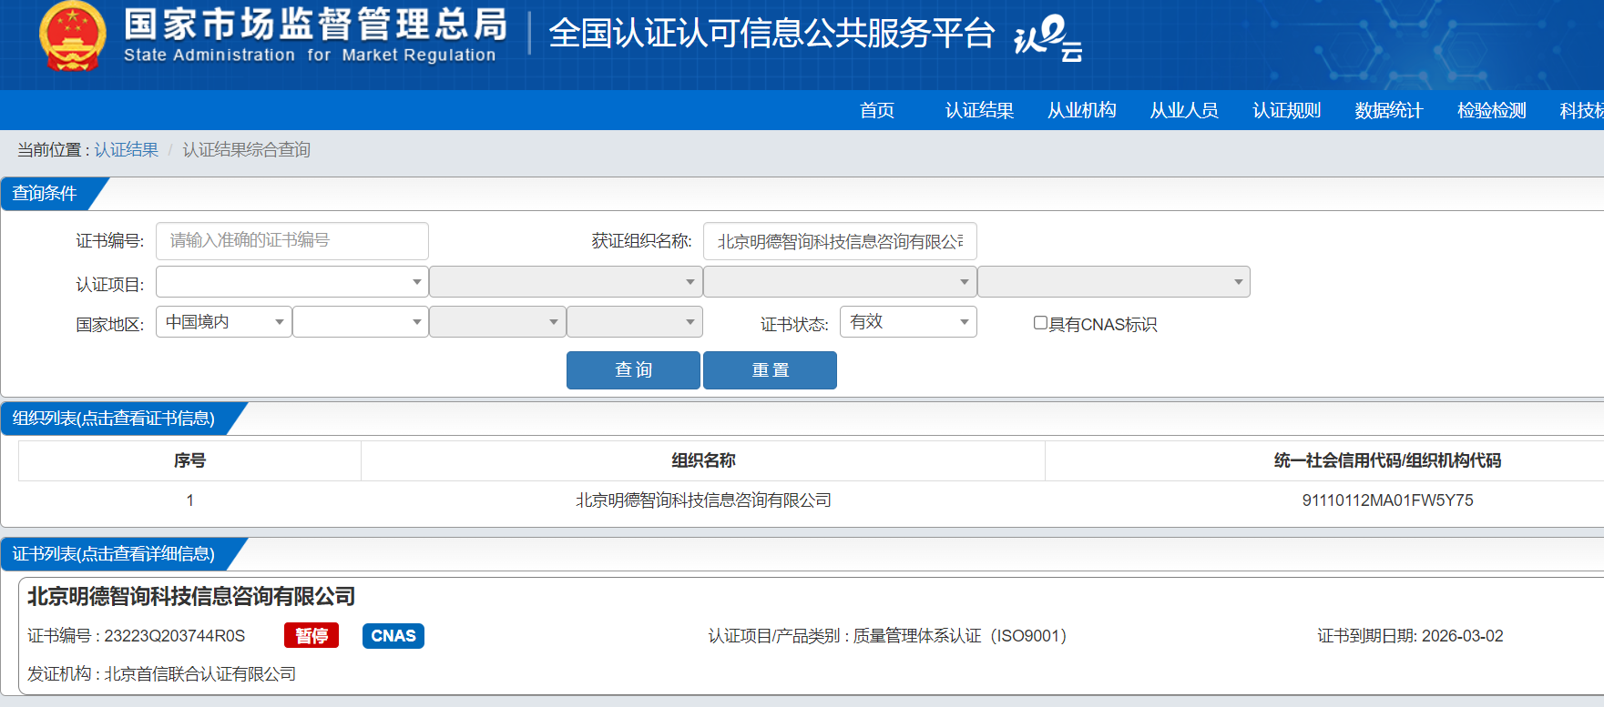Open the 认证结果 navigation menu
The width and height of the screenshot is (1604, 707).
tap(979, 110)
